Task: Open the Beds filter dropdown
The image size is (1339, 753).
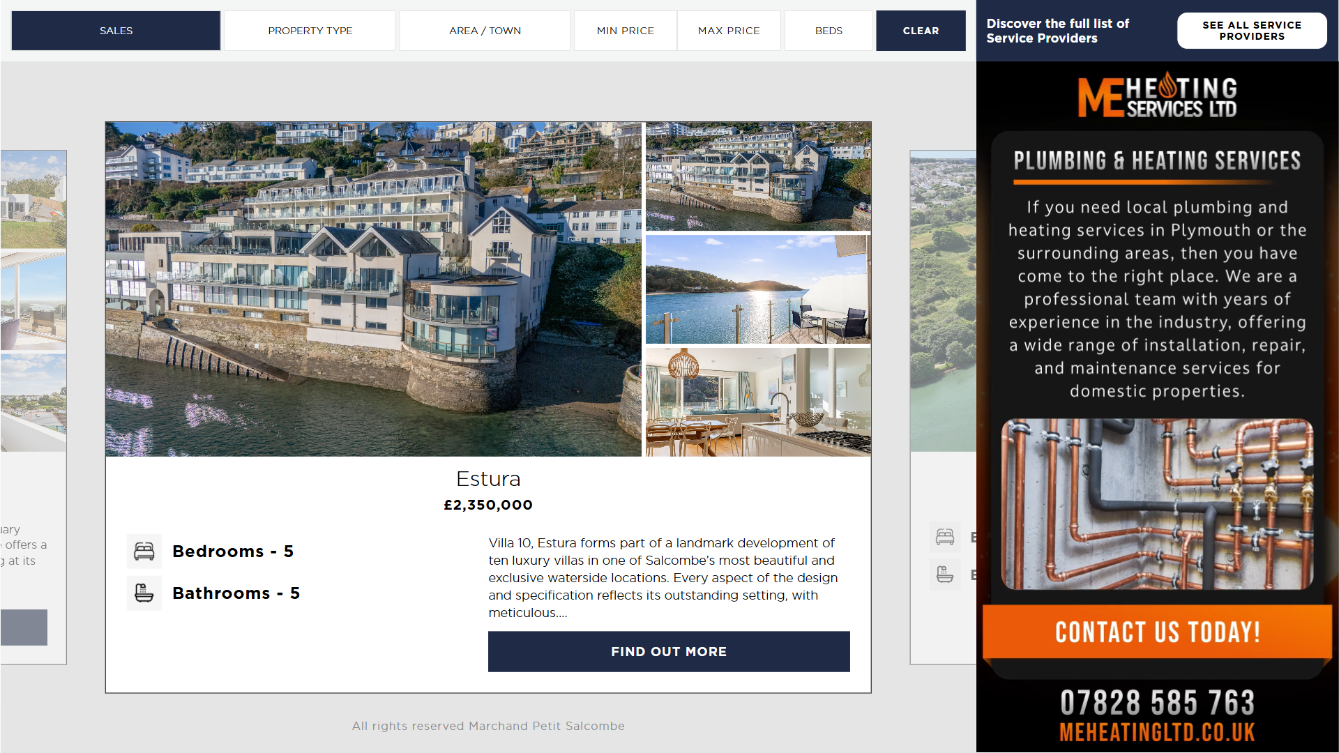Action: 829,31
